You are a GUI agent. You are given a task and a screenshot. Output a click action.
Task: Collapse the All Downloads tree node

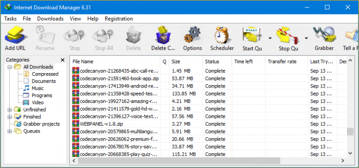coord(9,67)
